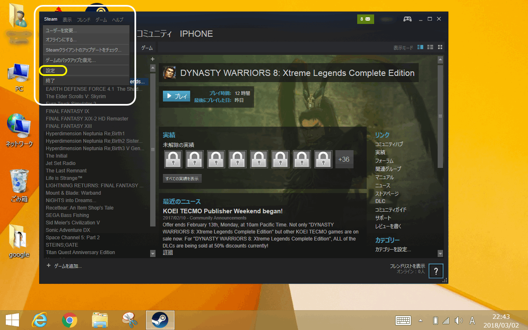Screen dimensions: 528x330
Task: Launch Chrome from the taskbar
Action: click(x=70, y=320)
